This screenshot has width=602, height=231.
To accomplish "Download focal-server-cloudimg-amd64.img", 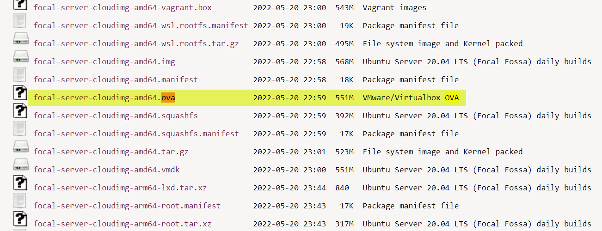I will click(x=104, y=61).
